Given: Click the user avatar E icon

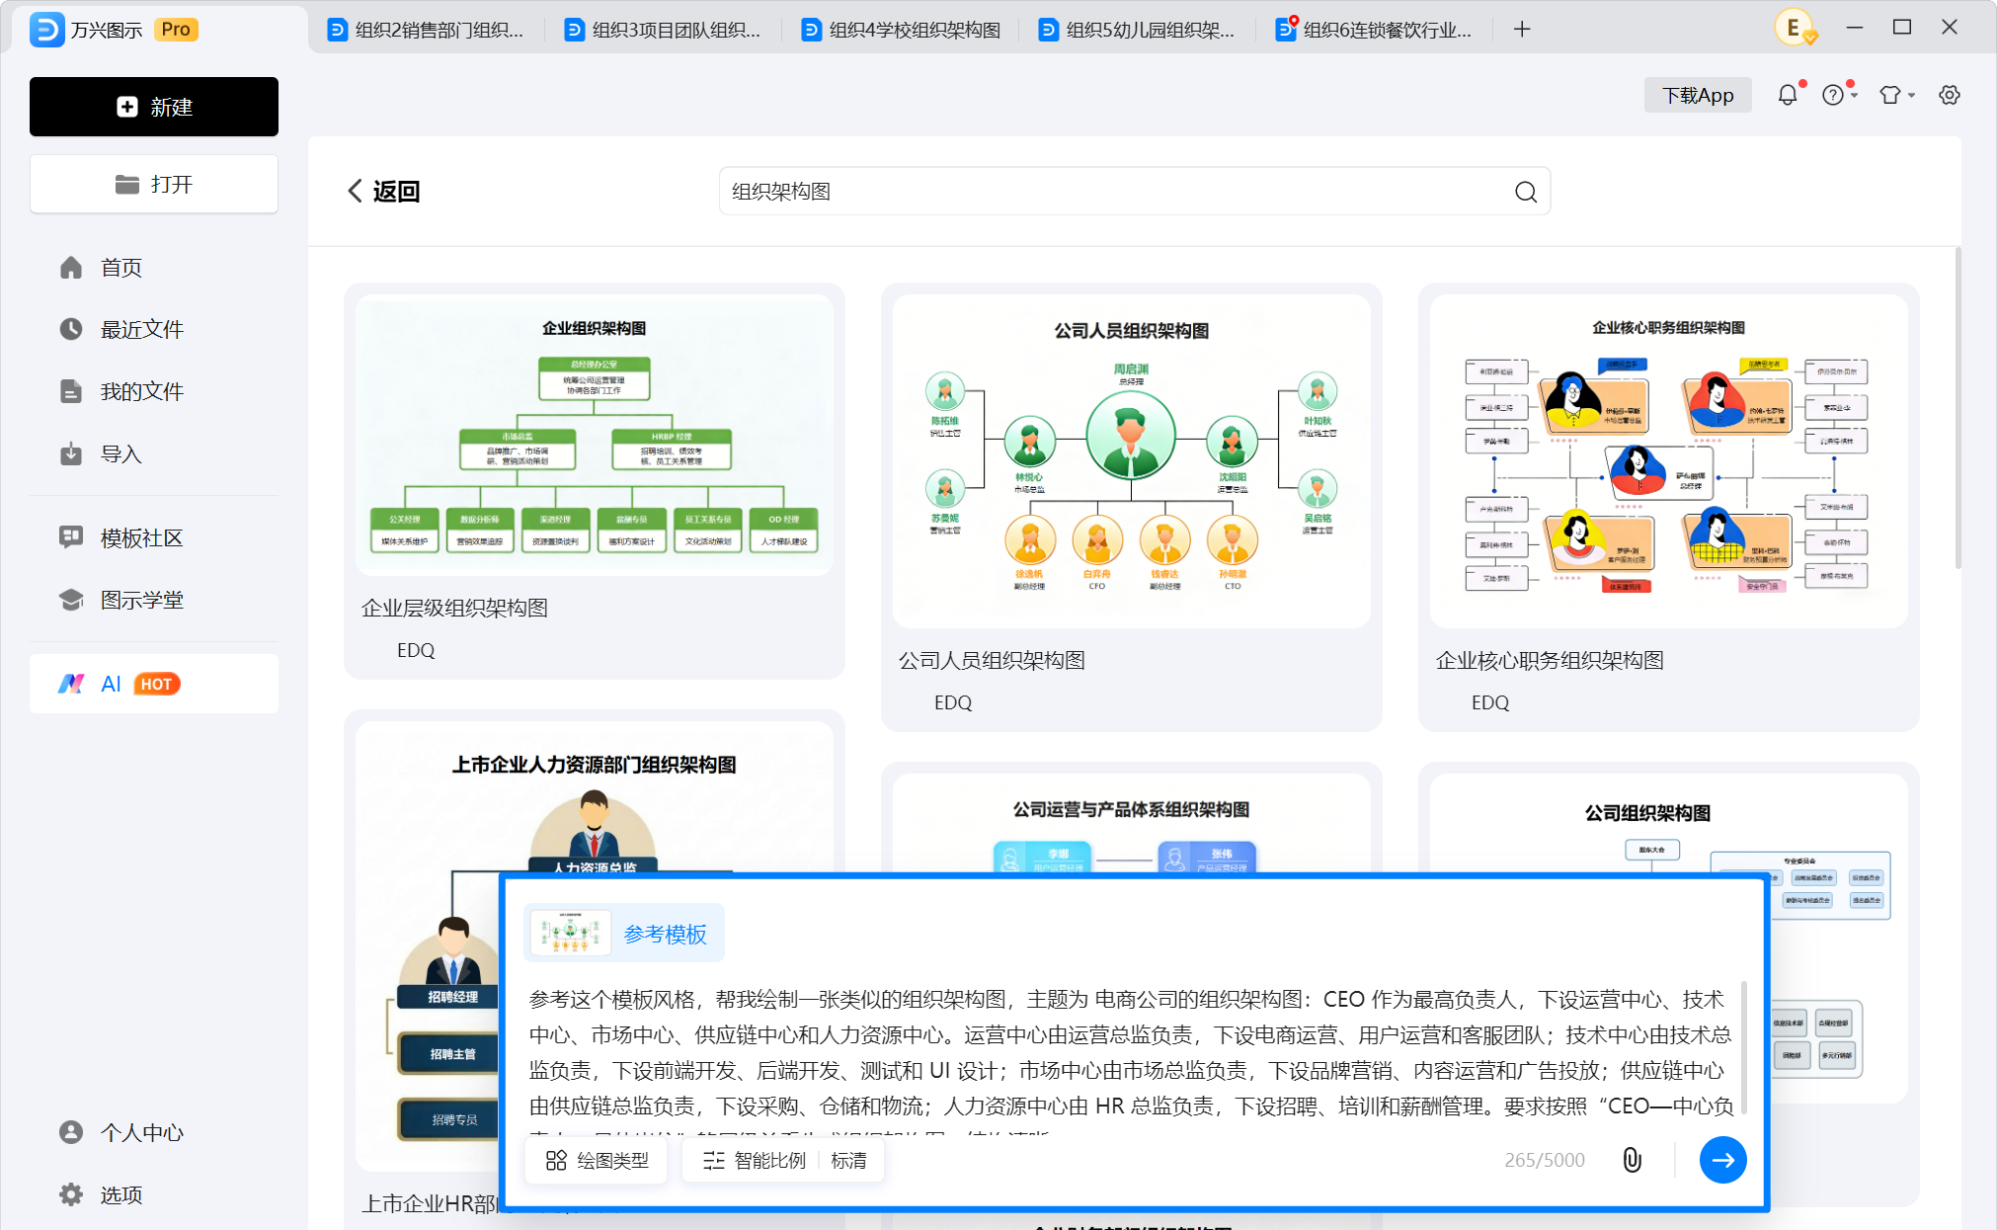Looking at the screenshot, I should (x=1794, y=28).
